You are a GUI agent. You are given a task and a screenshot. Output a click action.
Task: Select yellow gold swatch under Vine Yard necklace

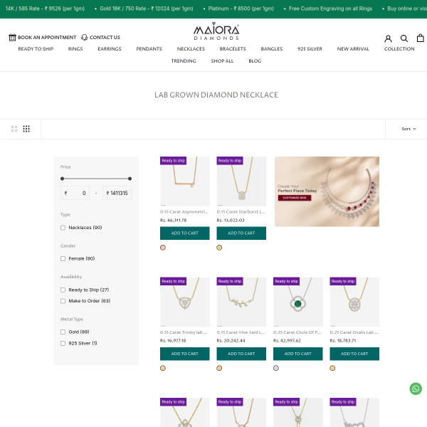click(219, 368)
